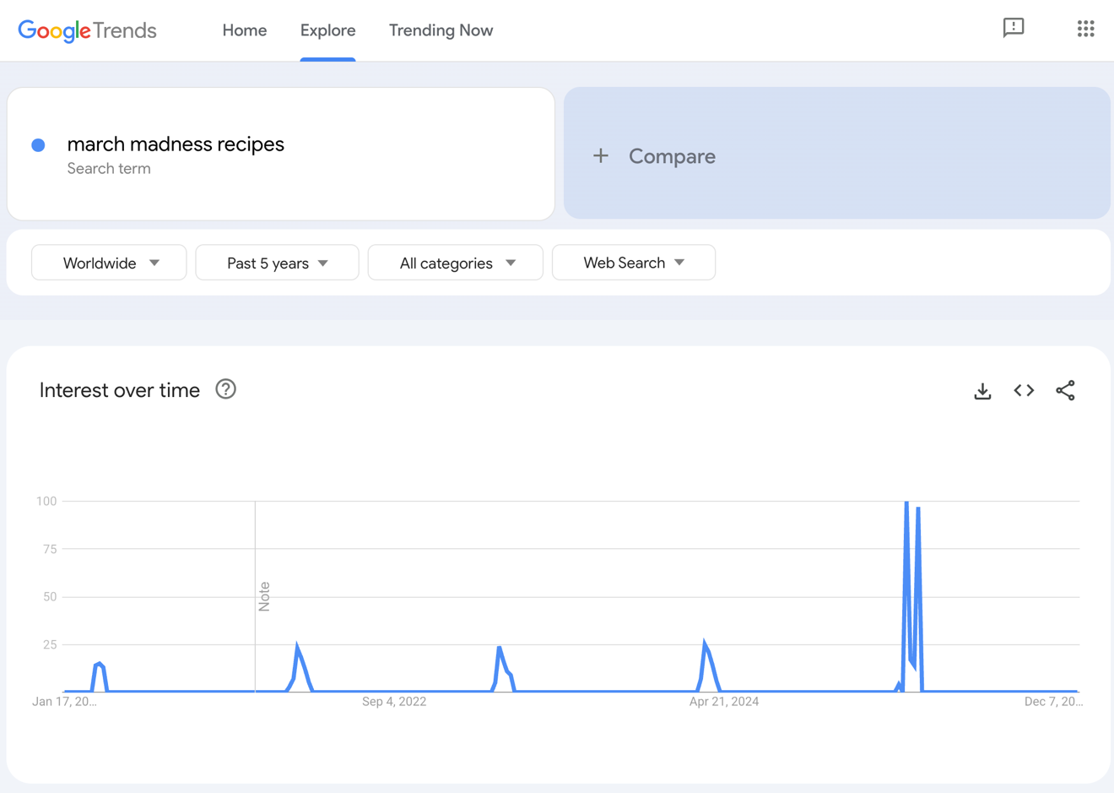Change the Web Search type dropdown
The height and width of the screenshot is (793, 1114).
pyautogui.click(x=634, y=263)
